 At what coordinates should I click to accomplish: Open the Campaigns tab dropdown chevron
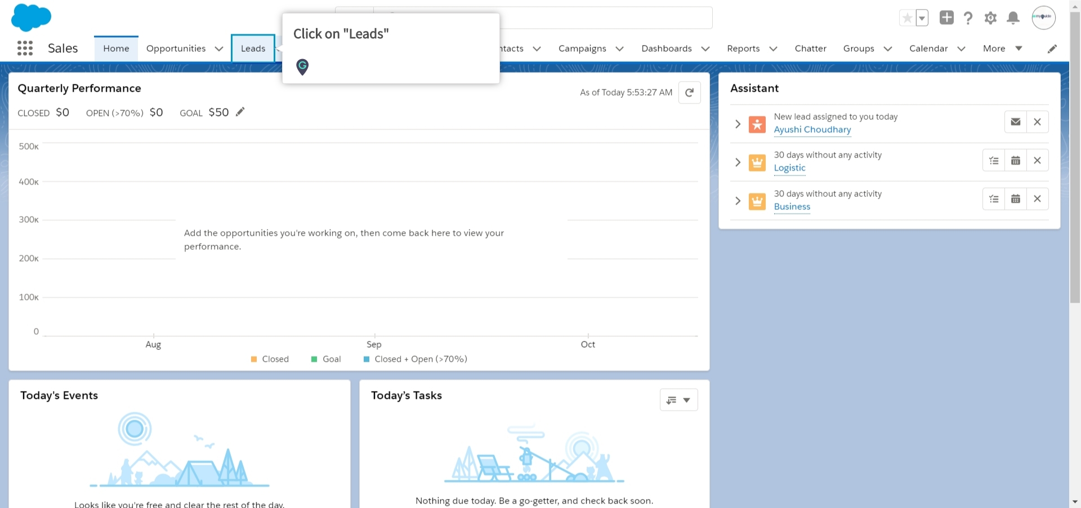(619, 49)
